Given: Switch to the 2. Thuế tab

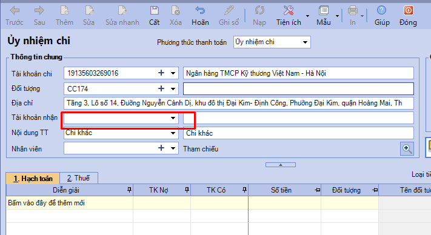Looking at the screenshot, I should pyautogui.click(x=79, y=178).
